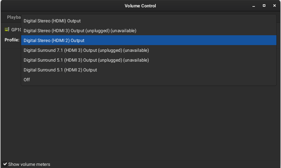Maximize the Volume Control window
Screen dimensions: 281x168
264,6
